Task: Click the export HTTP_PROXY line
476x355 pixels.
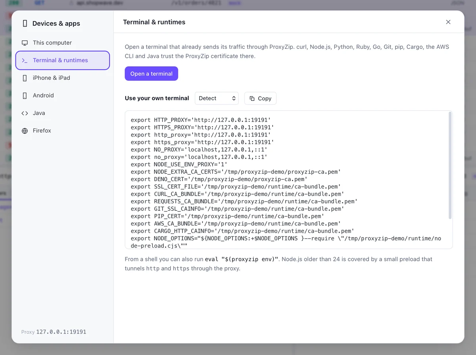Action: tap(201, 120)
